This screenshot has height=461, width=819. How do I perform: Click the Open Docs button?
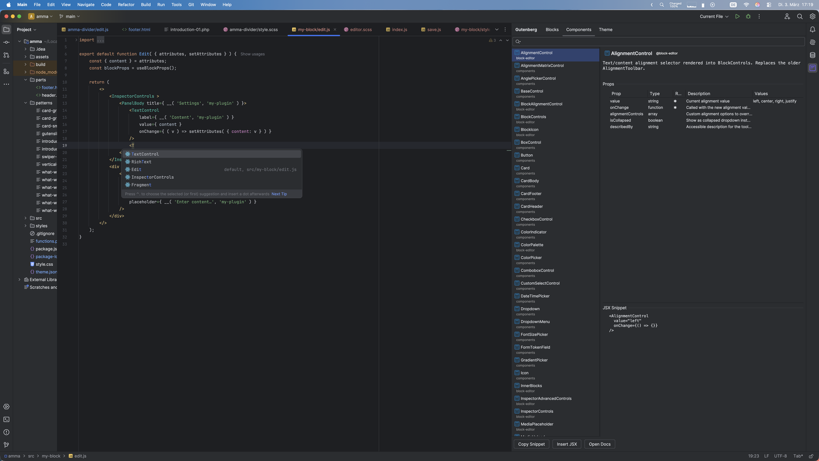pos(599,444)
